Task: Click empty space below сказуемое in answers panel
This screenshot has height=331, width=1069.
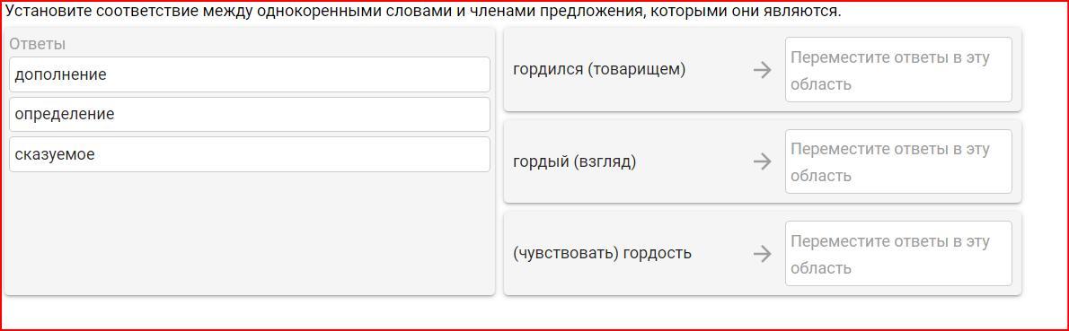Action: click(250, 231)
